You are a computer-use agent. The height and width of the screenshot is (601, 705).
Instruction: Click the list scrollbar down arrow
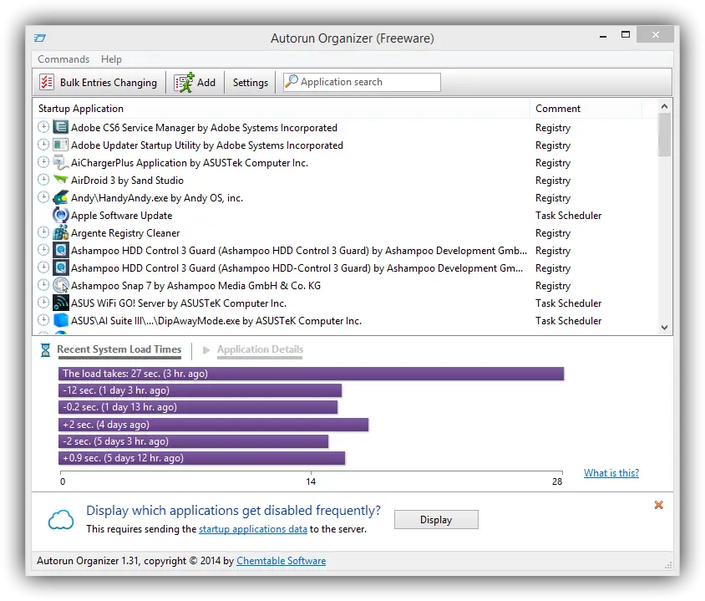[665, 328]
